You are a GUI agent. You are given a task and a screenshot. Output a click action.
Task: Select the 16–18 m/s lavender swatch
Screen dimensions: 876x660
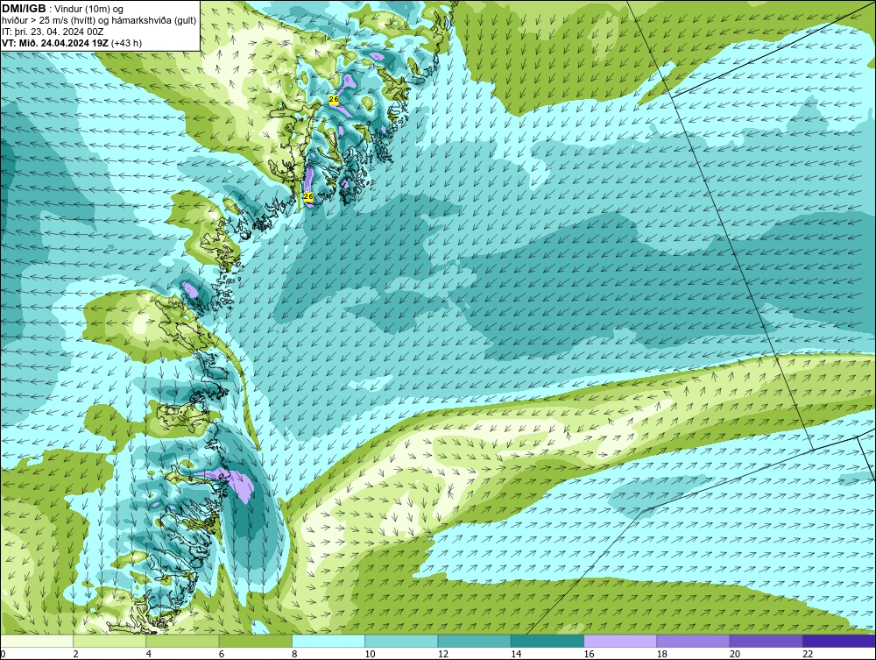click(620, 641)
